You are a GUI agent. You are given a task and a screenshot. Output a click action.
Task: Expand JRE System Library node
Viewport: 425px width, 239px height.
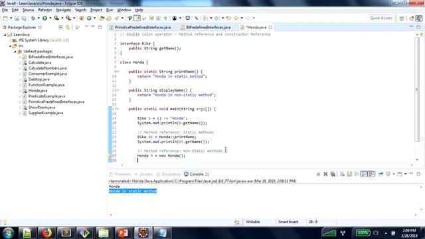point(11,40)
